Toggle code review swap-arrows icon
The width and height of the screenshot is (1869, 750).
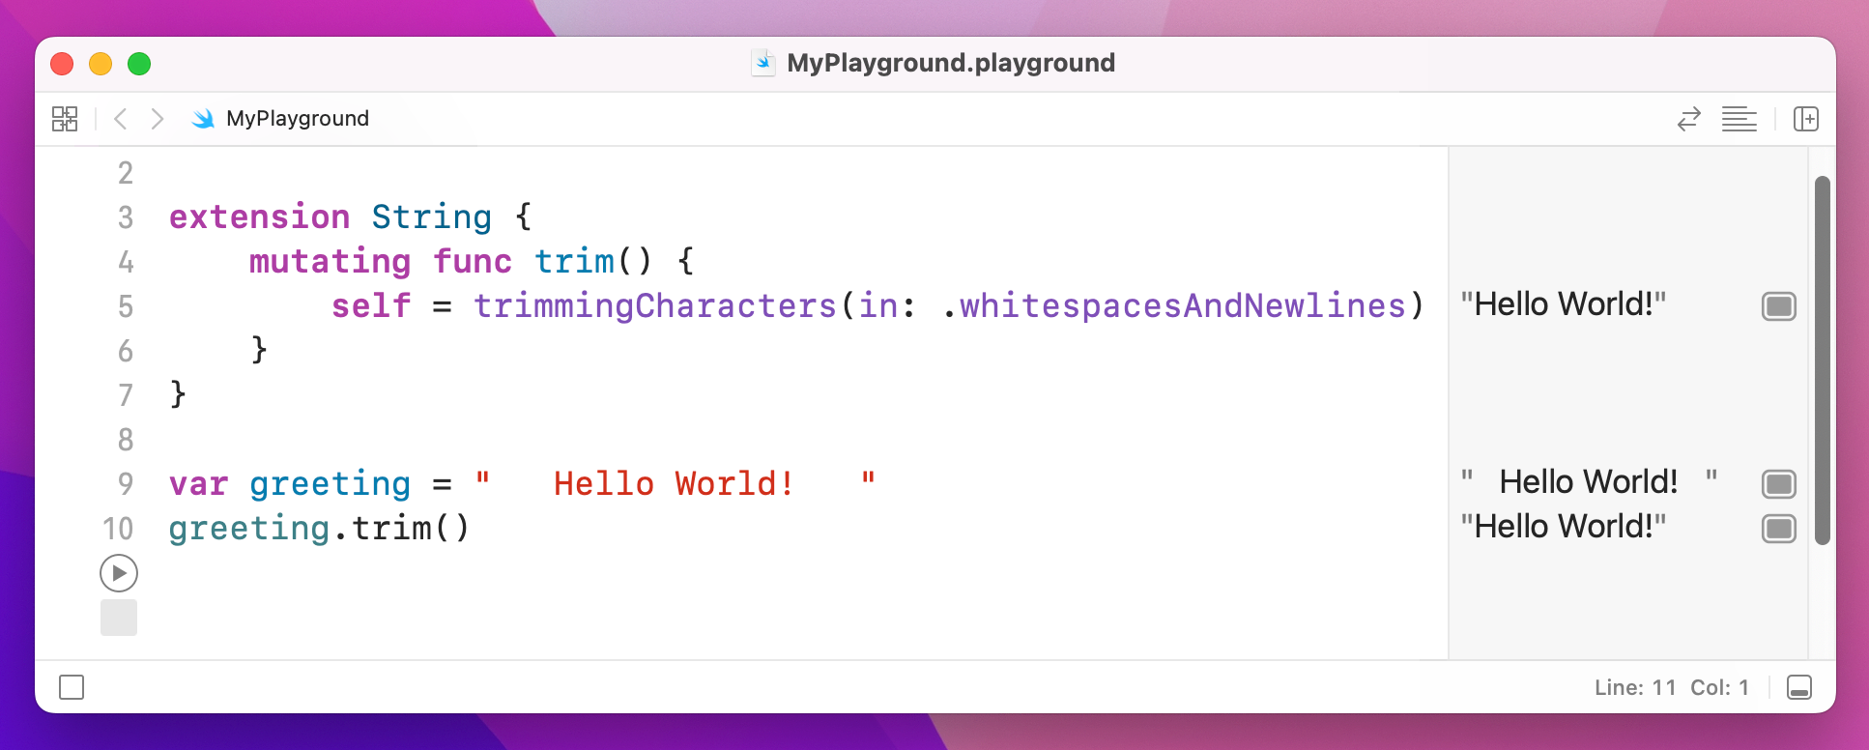point(1688,119)
